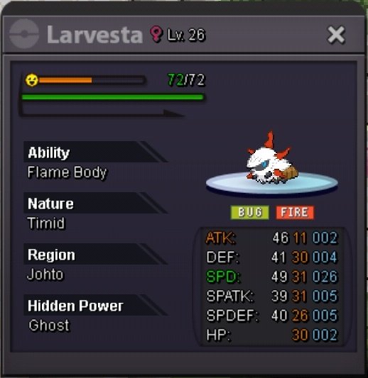Open the Hidden Power section header
The width and height of the screenshot is (368, 378).
pyautogui.click(x=95, y=305)
